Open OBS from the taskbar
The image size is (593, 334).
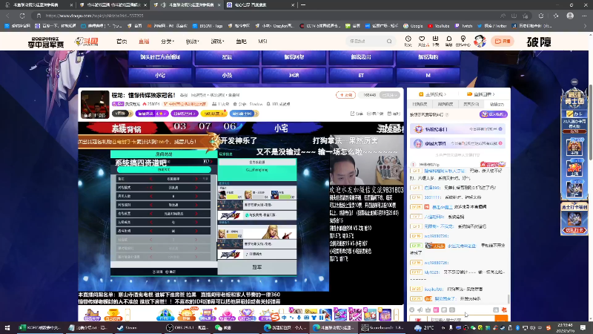click(188, 328)
